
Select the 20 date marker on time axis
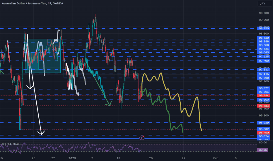(x=151, y=158)
